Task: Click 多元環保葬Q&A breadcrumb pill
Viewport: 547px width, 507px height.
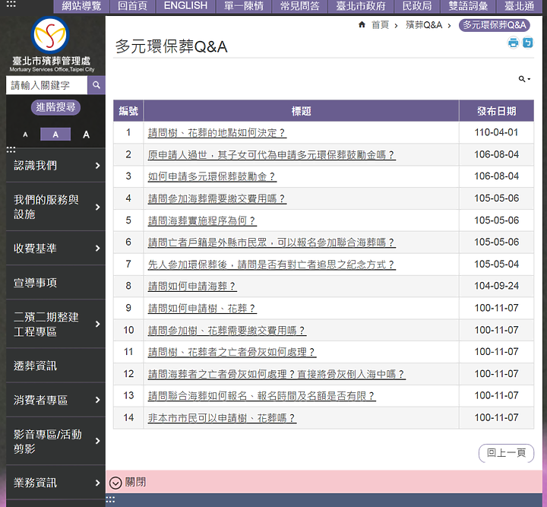Action: click(x=495, y=25)
